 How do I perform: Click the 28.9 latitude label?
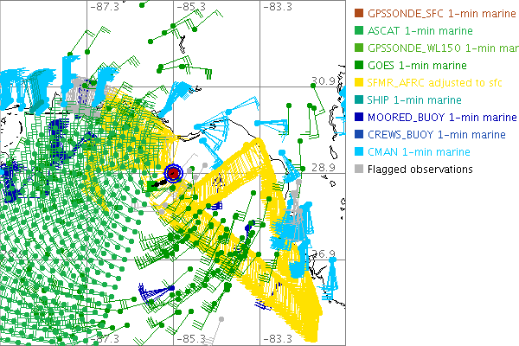pyautogui.click(x=323, y=167)
